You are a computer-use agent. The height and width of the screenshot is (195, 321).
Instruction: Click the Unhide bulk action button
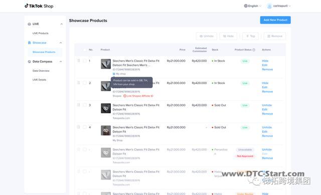tap(206, 36)
